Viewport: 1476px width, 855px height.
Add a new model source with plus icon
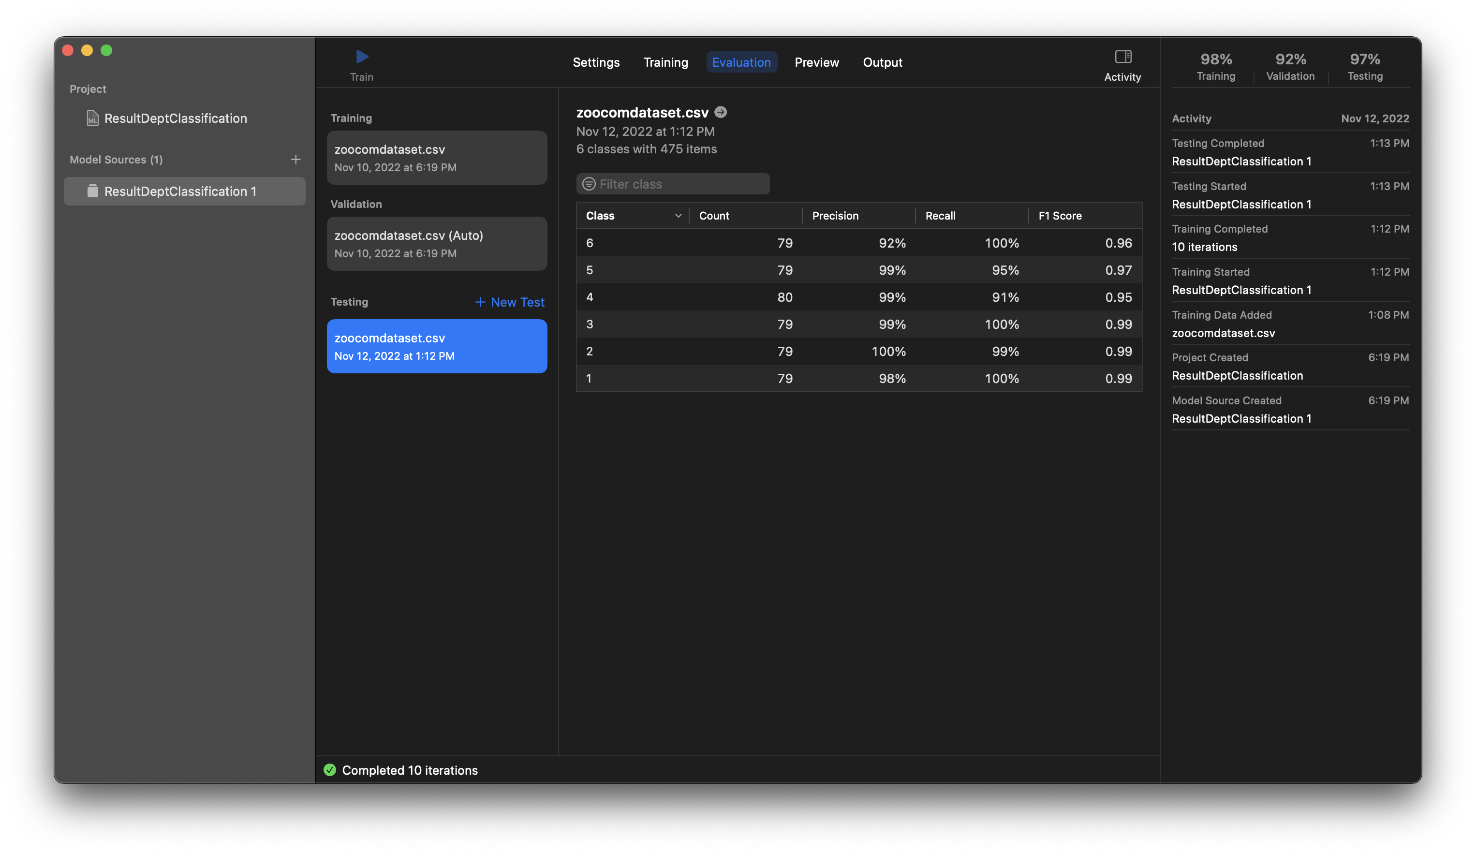[296, 159]
